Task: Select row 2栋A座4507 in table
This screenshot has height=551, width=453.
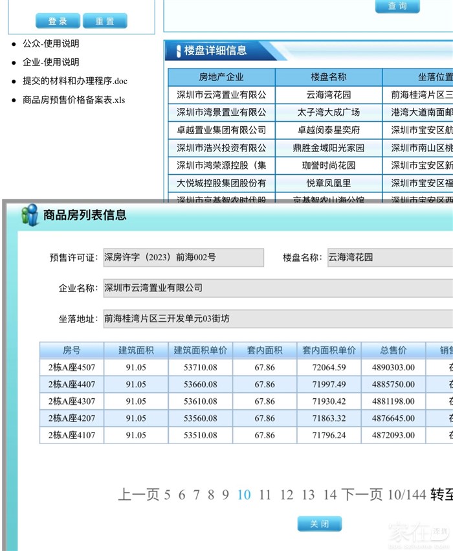Action: tap(72, 367)
